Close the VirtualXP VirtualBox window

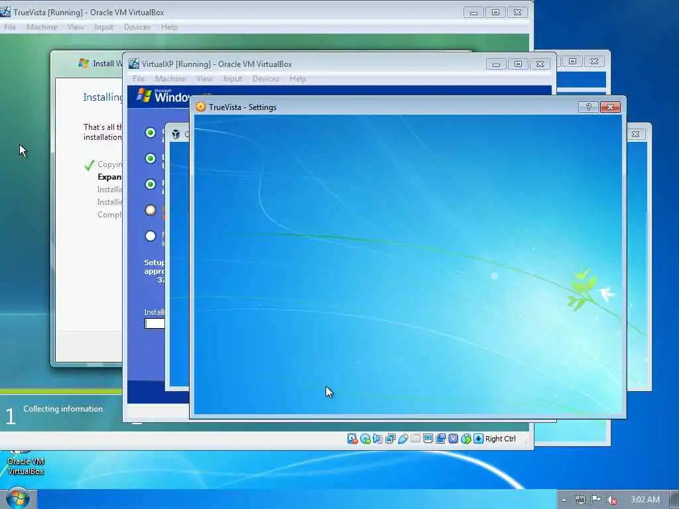pyautogui.click(x=540, y=64)
